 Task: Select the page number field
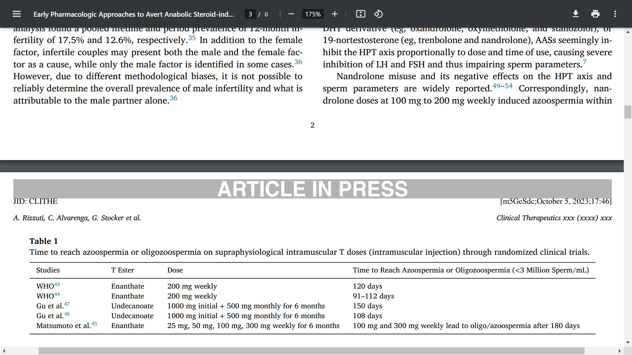point(250,14)
